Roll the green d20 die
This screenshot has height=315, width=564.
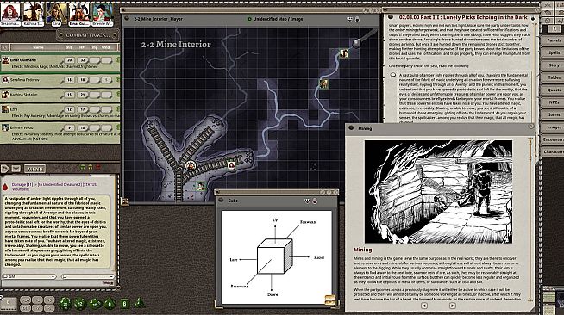pos(65,304)
